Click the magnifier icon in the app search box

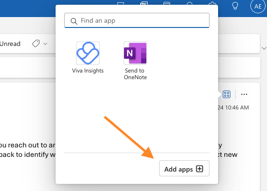74,21
